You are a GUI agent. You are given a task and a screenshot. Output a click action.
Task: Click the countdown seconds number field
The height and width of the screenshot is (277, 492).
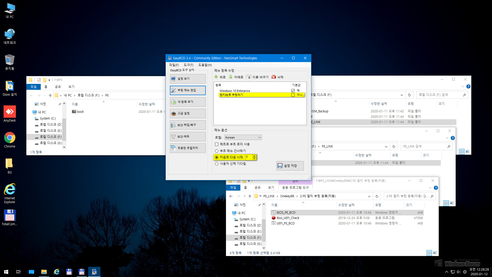click(x=249, y=157)
